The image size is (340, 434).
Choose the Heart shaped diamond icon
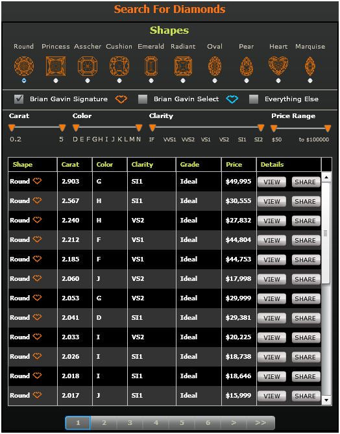pos(278,66)
